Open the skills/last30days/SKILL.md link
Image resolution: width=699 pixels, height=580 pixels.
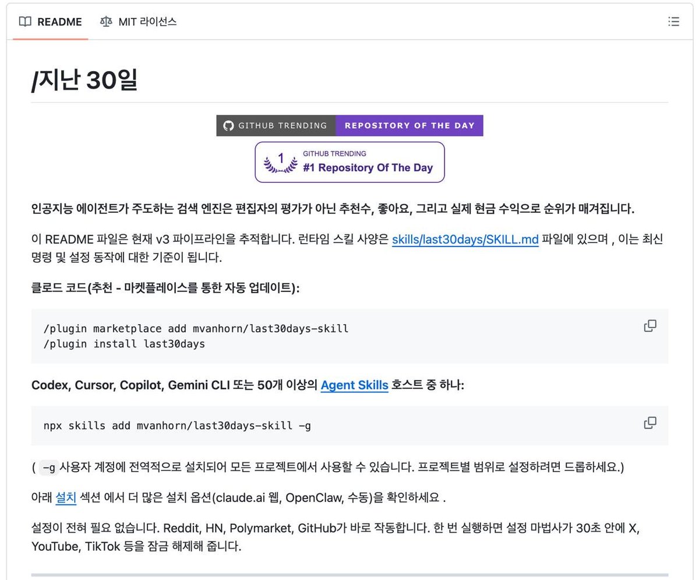[x=465, y=240]
